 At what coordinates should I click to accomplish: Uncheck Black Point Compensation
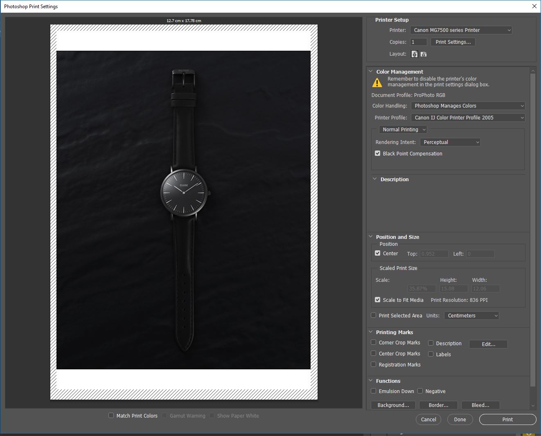click(378, 153)
